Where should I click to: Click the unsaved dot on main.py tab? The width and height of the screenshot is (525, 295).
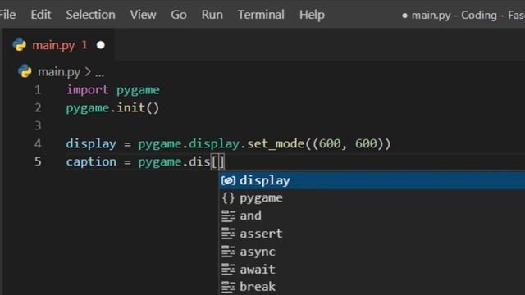(x=100, y=45)
